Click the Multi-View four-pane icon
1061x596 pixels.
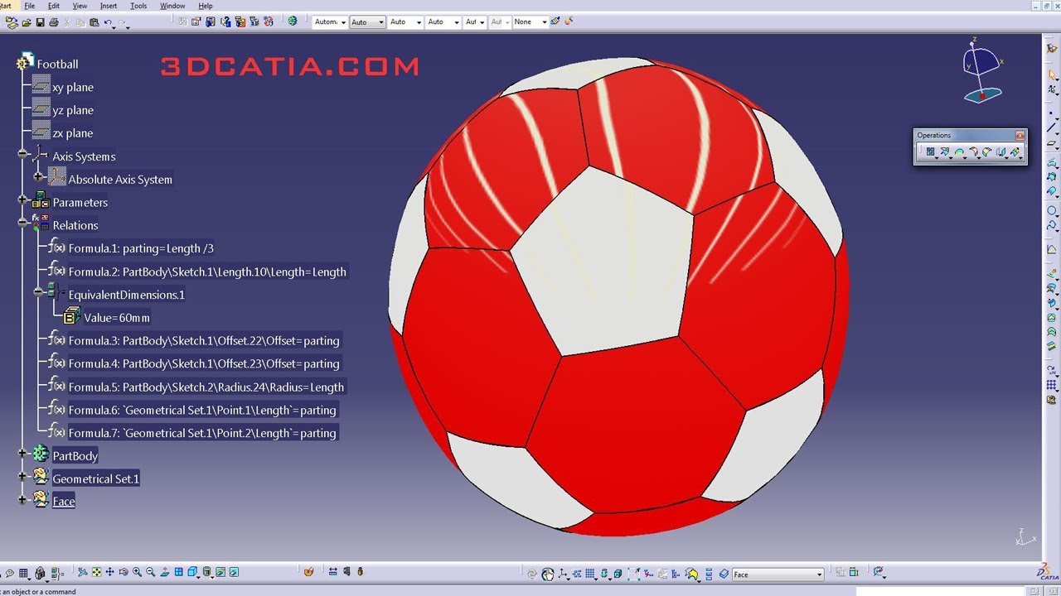pyautogui.click(x=178, y=572)
